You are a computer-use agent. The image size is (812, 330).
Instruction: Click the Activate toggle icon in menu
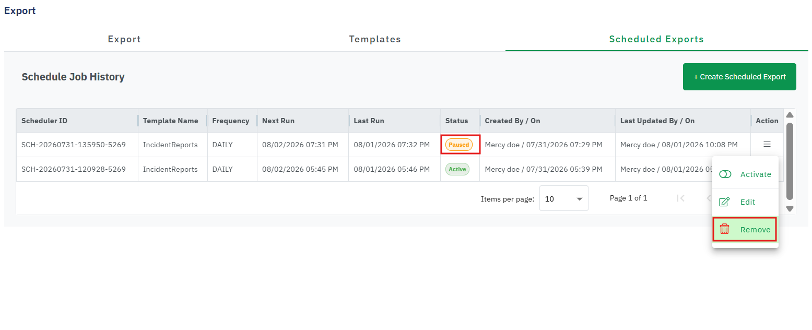point(725,174)
